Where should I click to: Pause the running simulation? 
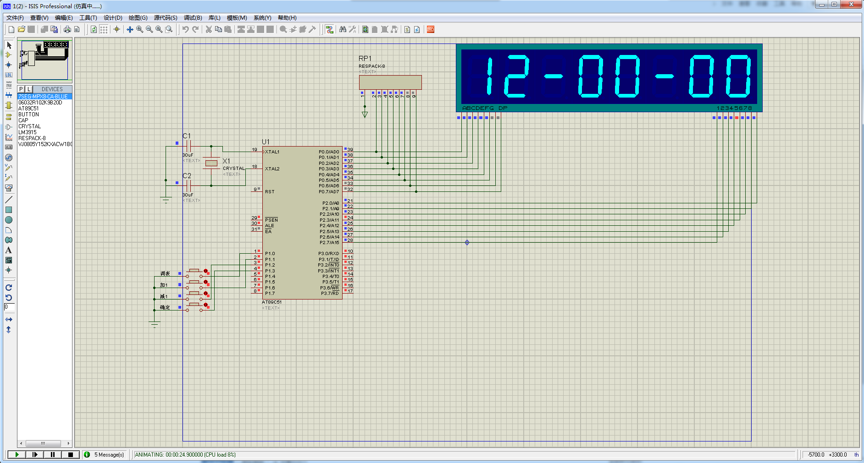pos(53,455)
